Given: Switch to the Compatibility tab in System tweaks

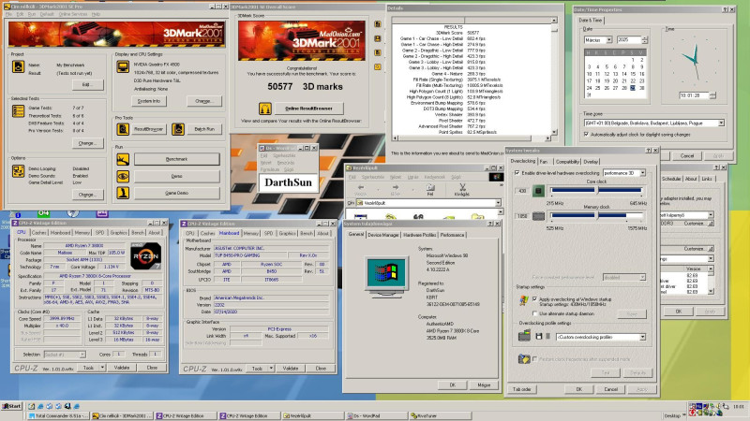Looking at the screenshot, I should (568, 162).
